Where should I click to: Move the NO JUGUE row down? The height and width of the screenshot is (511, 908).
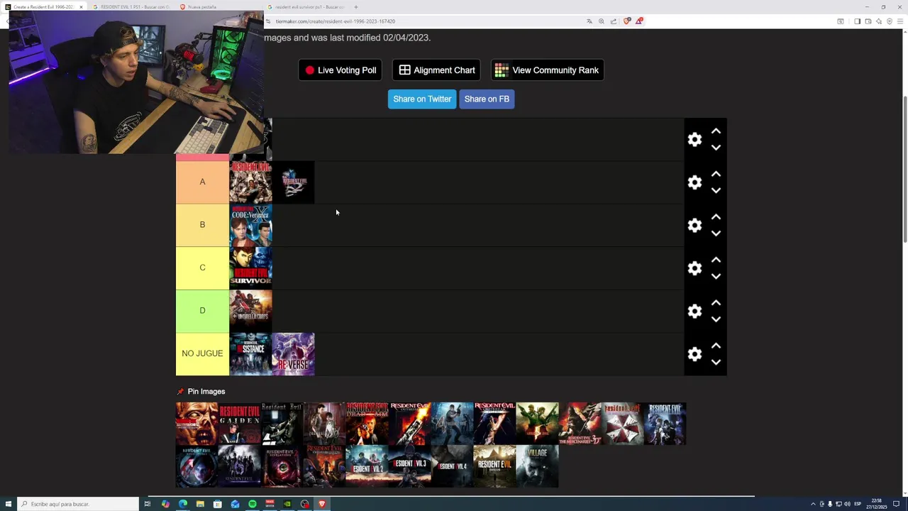(716, 362)
